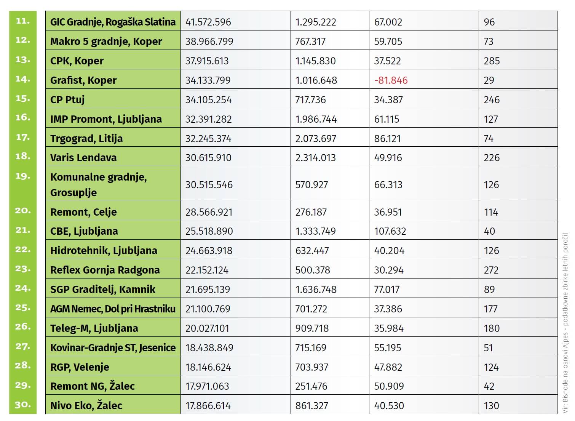
Task: Select Trgograd, Litija value 2.073.697
Action: (316, 138)
